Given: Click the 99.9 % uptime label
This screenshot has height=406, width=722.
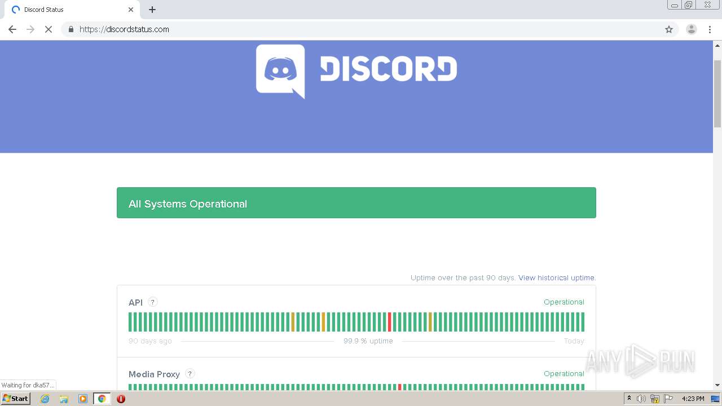Looking at the screenshot, I should [x=368, y=341].
